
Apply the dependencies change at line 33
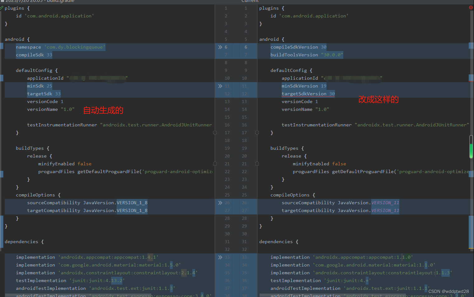220,257
